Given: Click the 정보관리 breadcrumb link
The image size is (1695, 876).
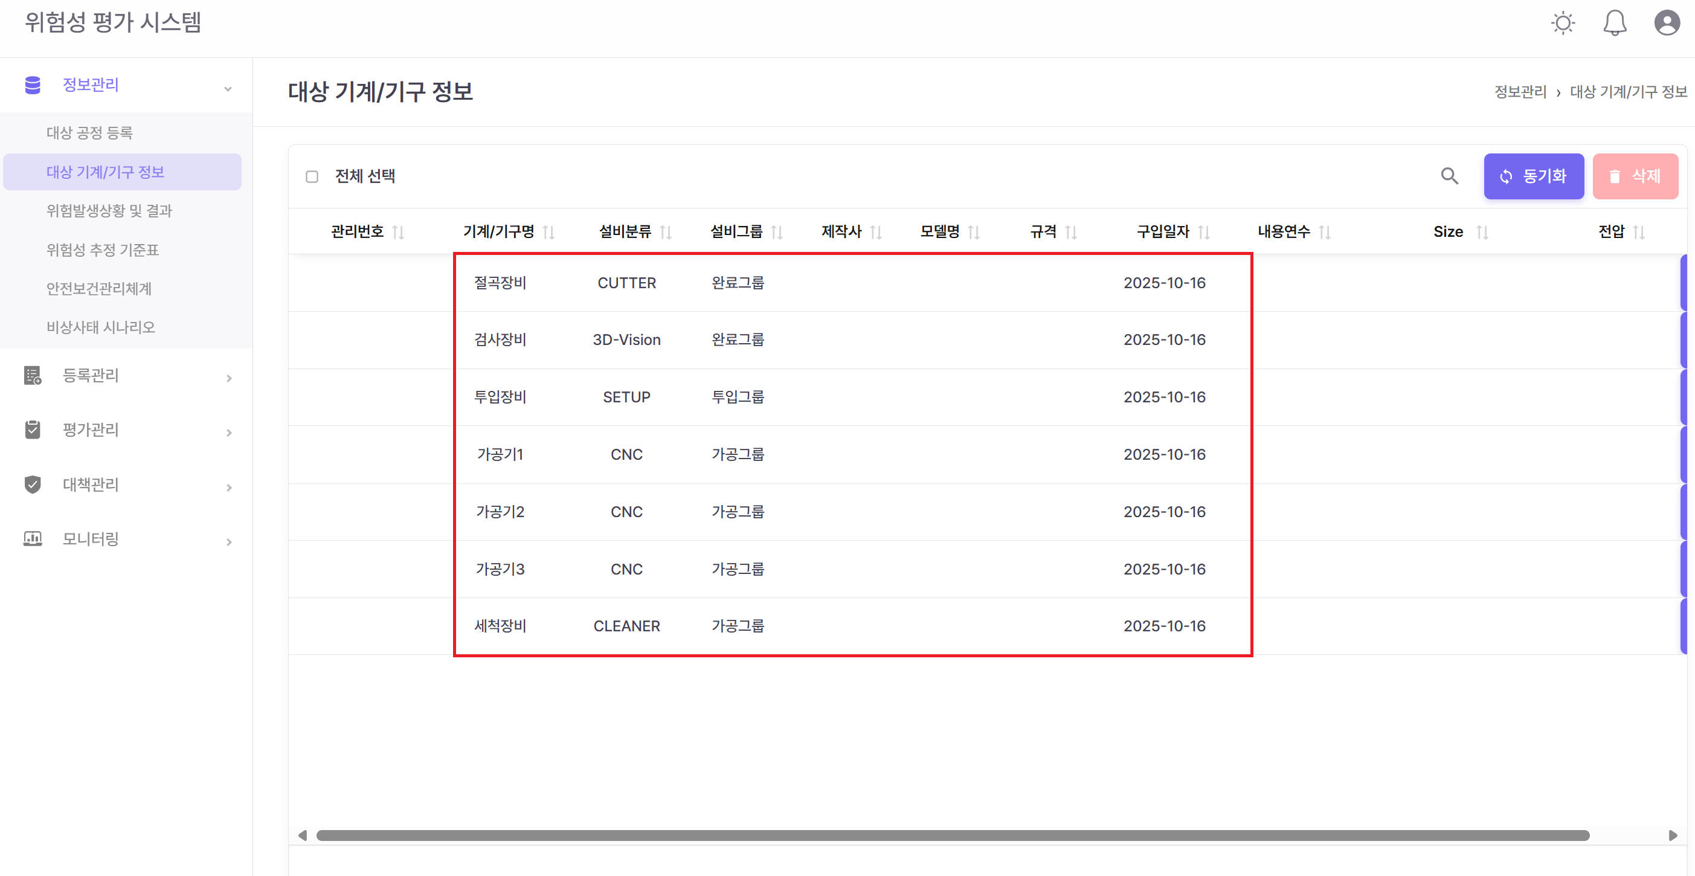Looking at the screenshot, I should 1520,91.
